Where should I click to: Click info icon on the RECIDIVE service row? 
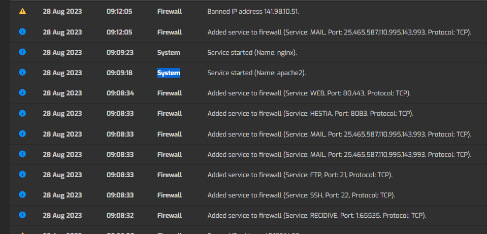[x=22, y=215]
